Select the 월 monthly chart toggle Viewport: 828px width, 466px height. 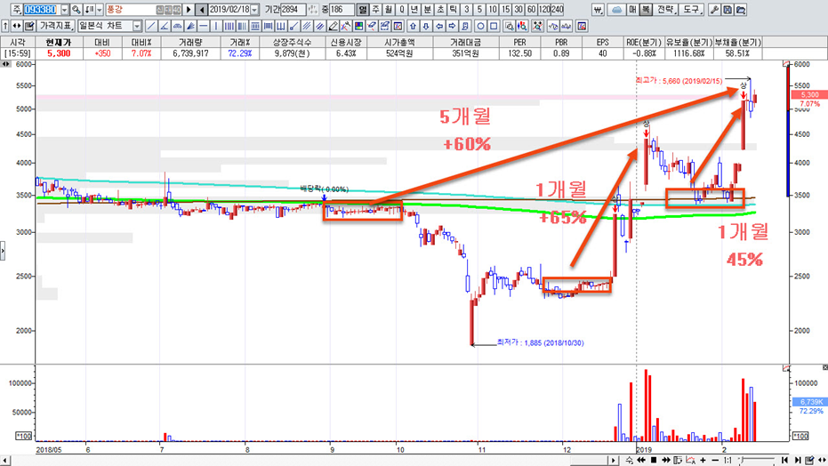coord(389,10)
